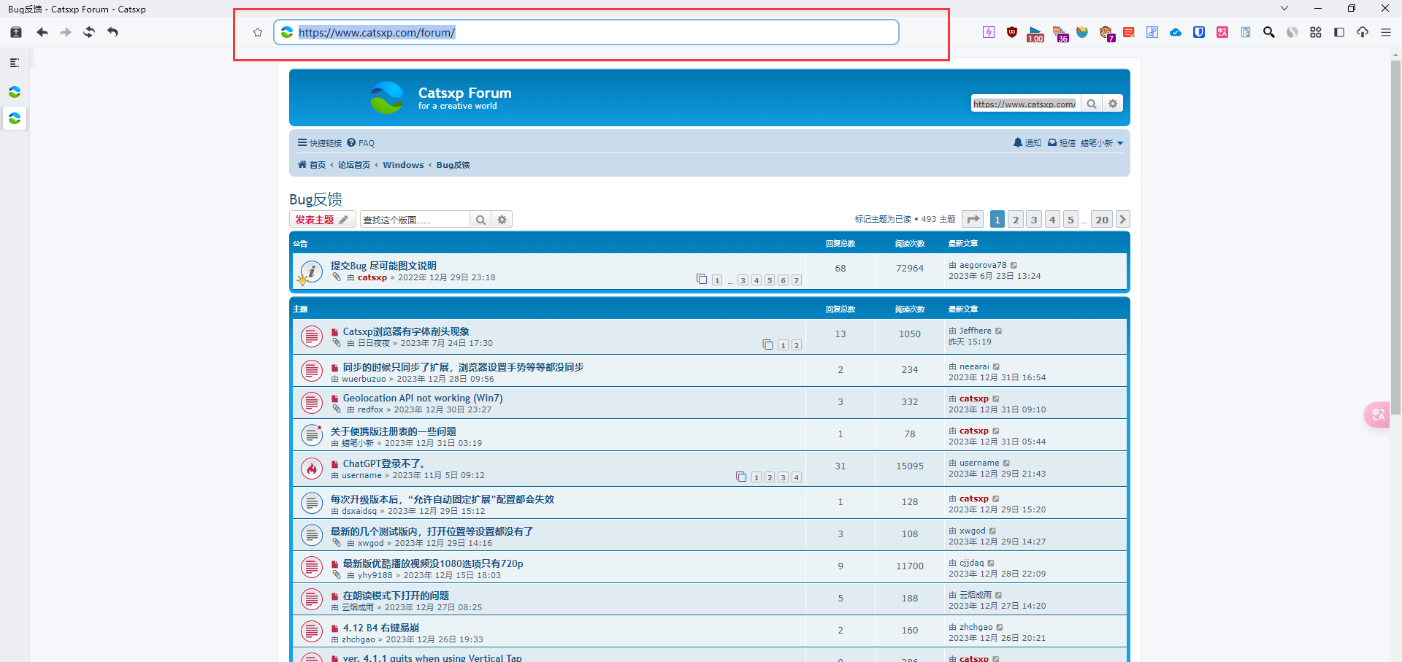This screenshot has width=1402, height=662.
Task: Go to page 3 of the topic list
Action: pyautogui.click(x=1034, y=219)
